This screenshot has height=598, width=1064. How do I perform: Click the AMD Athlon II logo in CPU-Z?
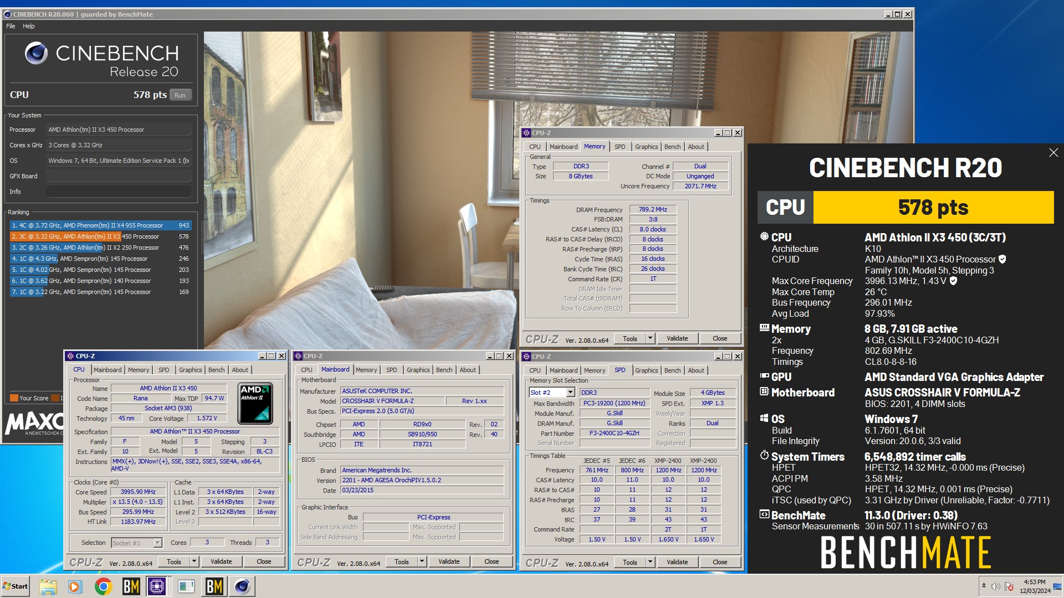(255, 403)
